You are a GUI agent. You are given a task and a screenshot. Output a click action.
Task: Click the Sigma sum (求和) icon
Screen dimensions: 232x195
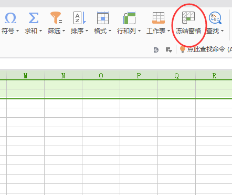pyautogui.click(x=34, y=18)
